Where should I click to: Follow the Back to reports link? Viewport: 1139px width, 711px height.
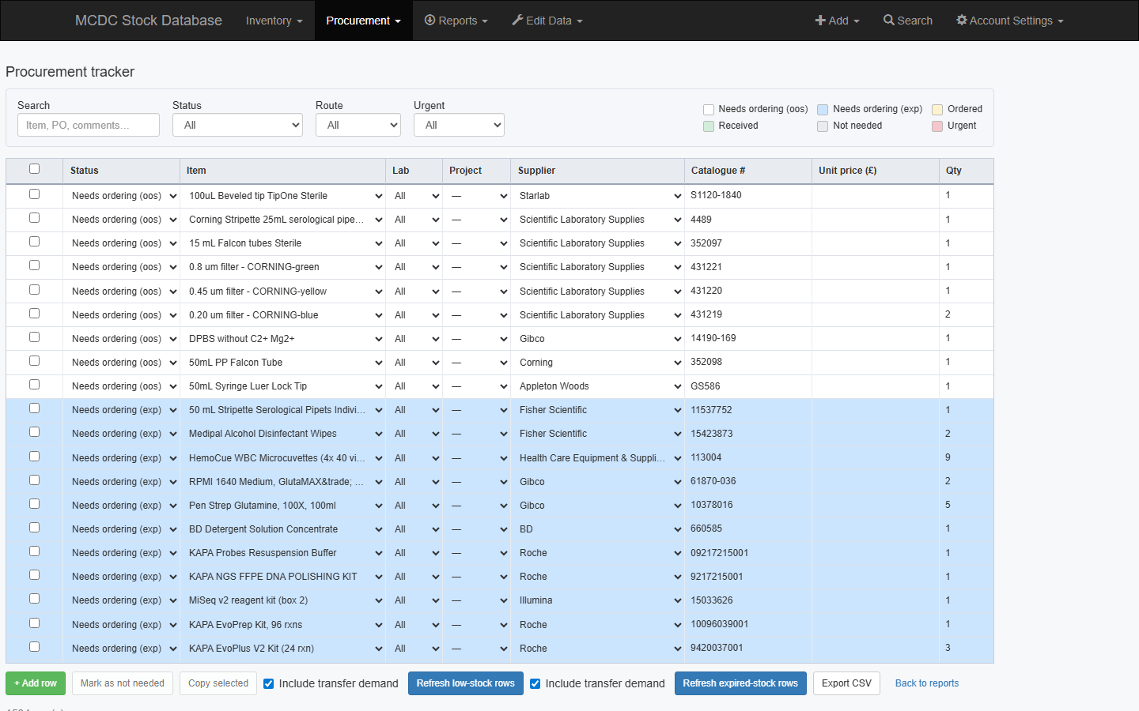pos(927,683)
